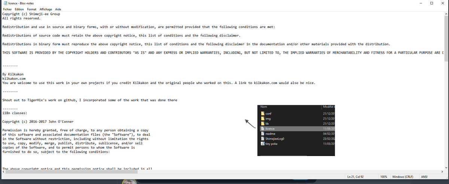Click the readme file icon in explorer

pyautogui.click(x=263, y=134)
